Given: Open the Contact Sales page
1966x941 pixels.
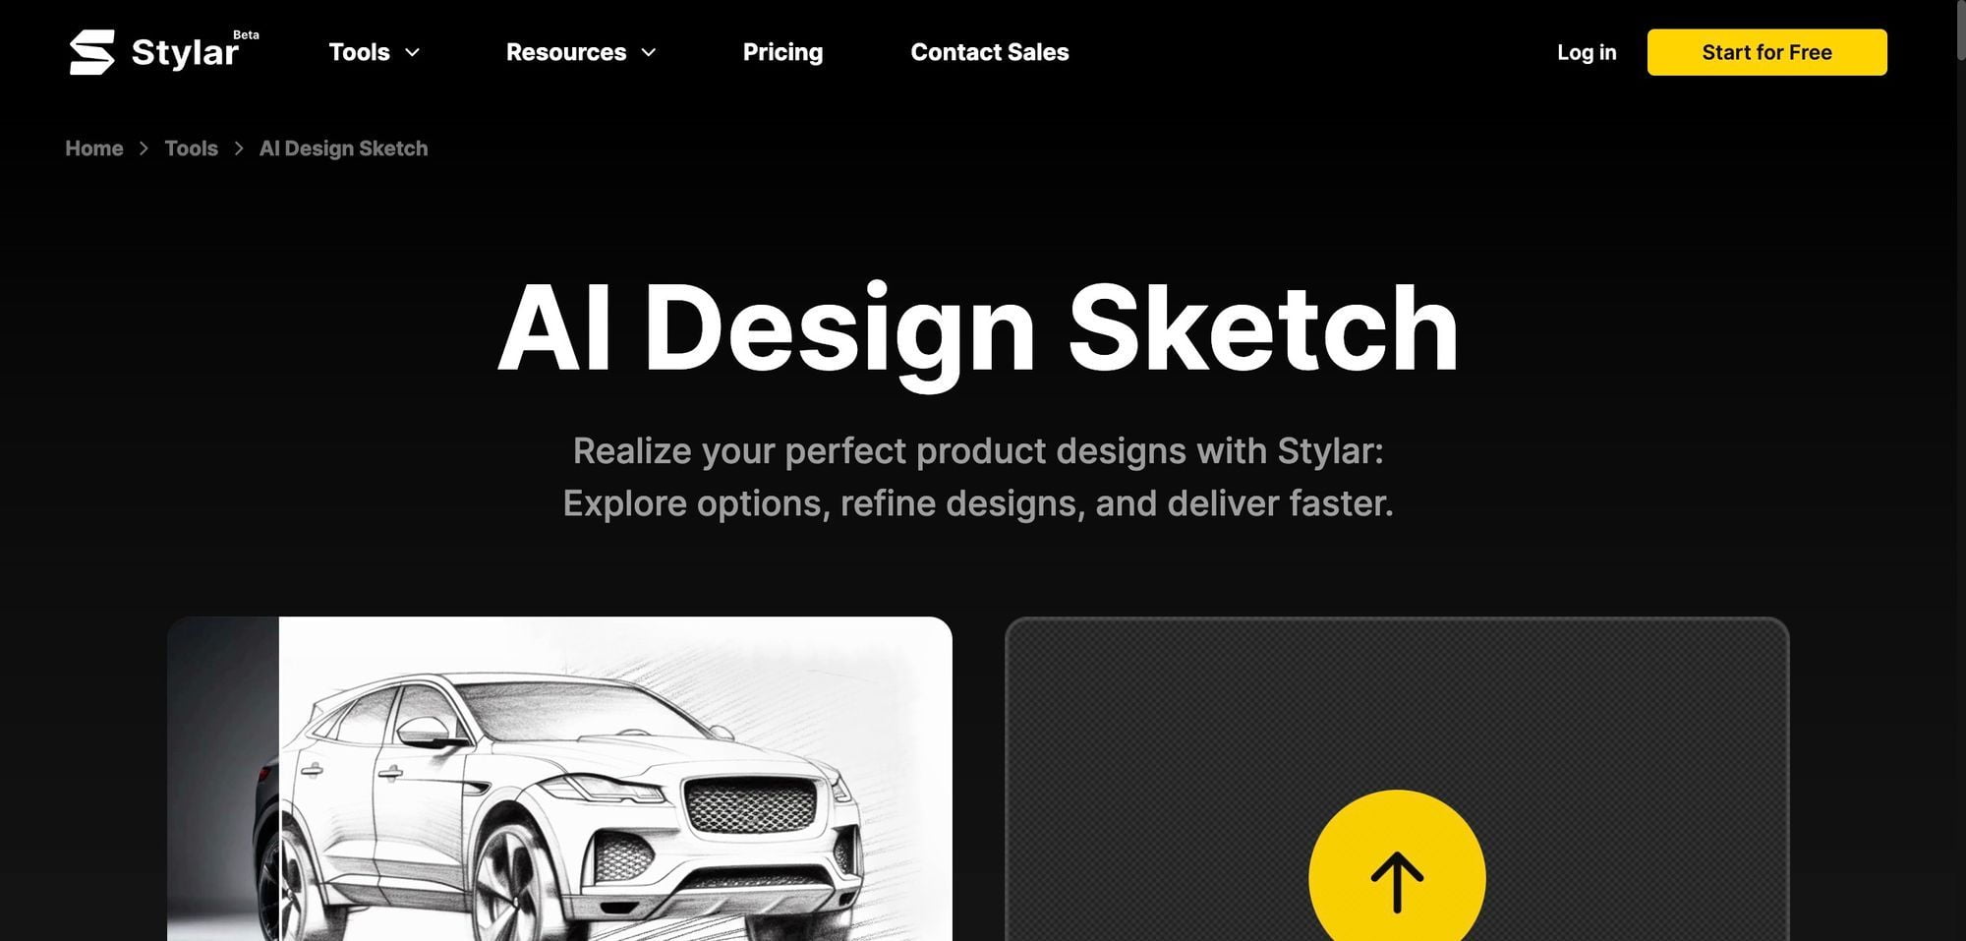Looking at the screenshot, I should tap(989, 52).
